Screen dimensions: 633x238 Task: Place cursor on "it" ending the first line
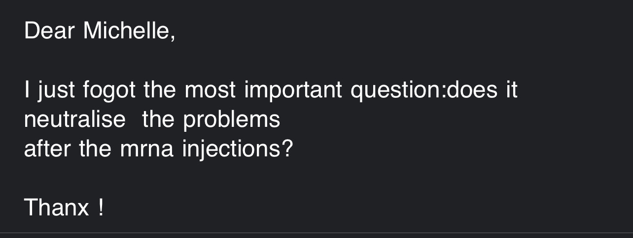point(512,90)
